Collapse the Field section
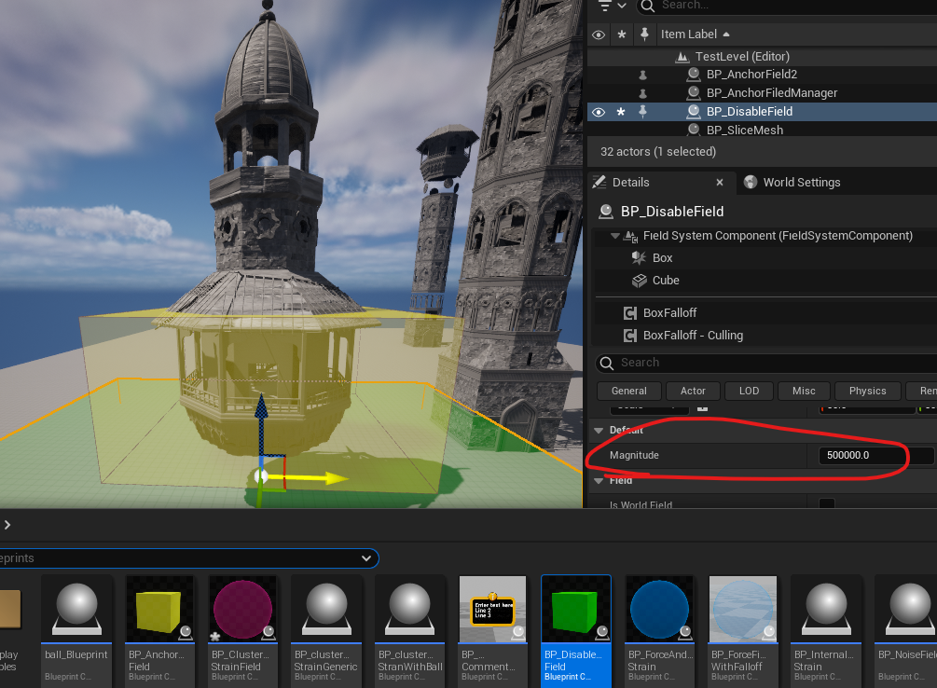 (x=599, y=481)
